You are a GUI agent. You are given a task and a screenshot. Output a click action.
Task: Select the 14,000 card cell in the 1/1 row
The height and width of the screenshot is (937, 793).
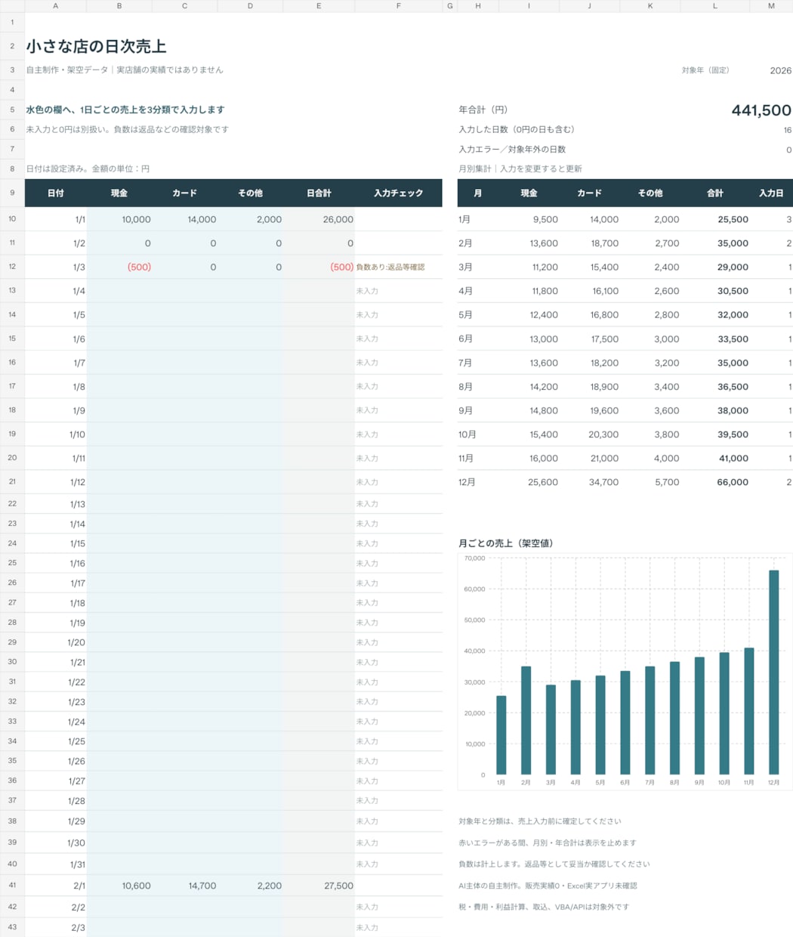(x=185, y=219)
